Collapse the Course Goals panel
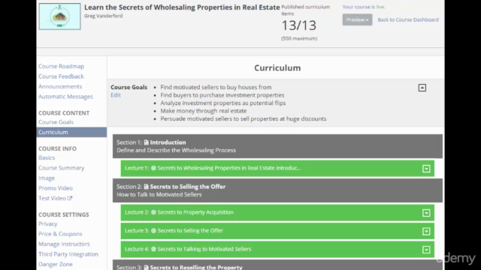This screenshot has height=270, width=481. pos(422,88)
